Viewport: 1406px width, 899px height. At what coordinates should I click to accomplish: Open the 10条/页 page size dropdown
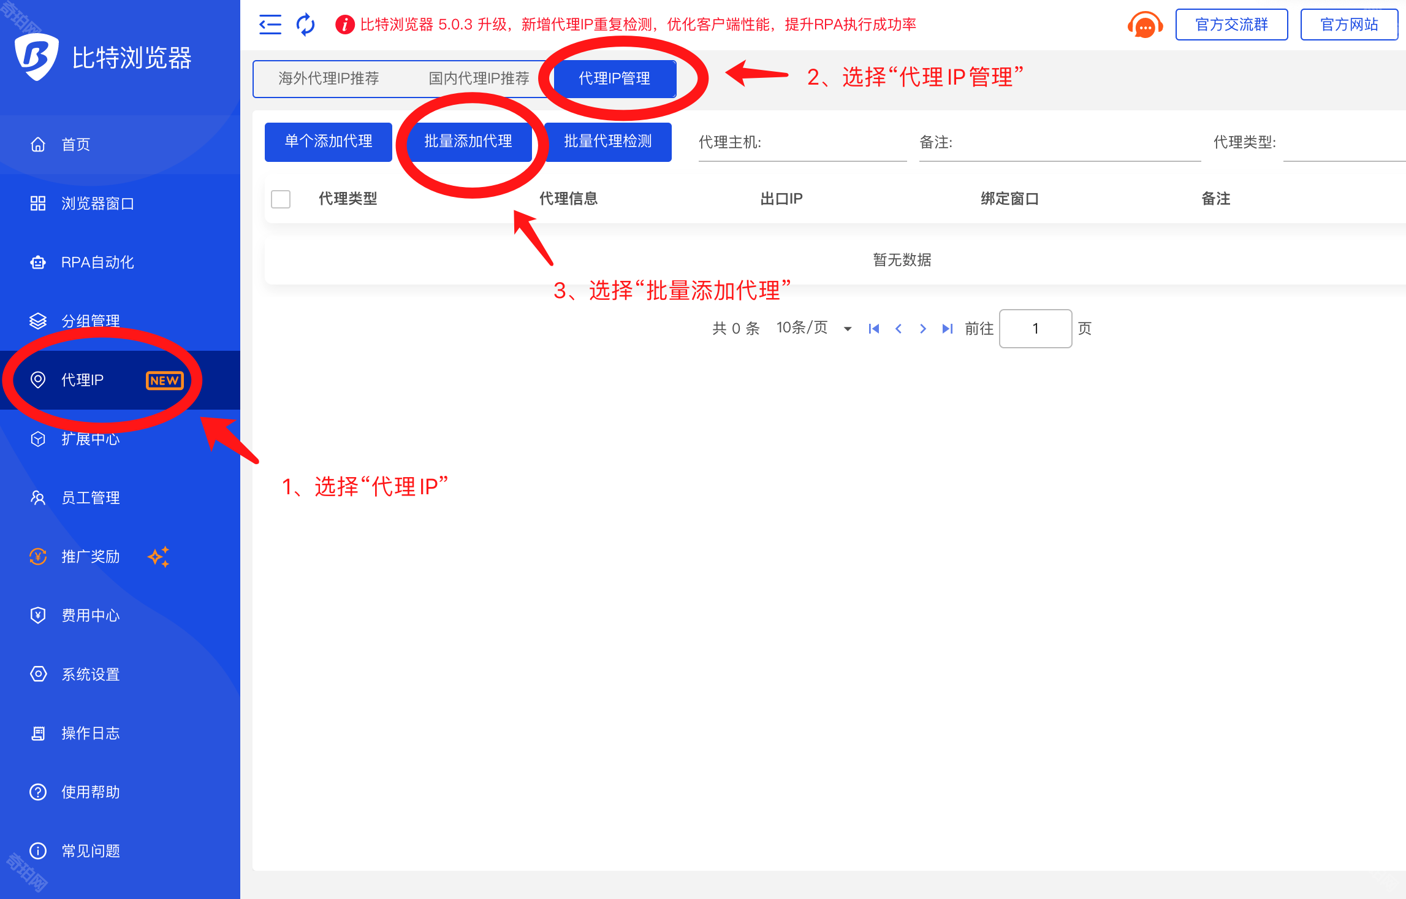coord(815,328)
